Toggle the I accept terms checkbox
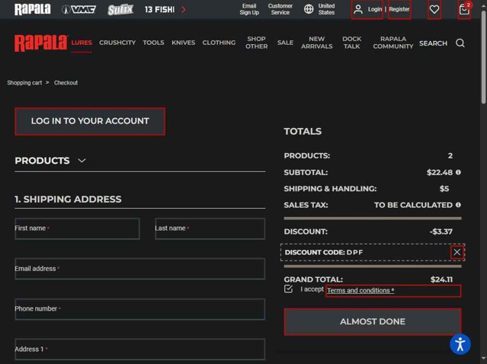Image resolution: width=487 pixels, height=364 pixels. click(x=288, y=289)
